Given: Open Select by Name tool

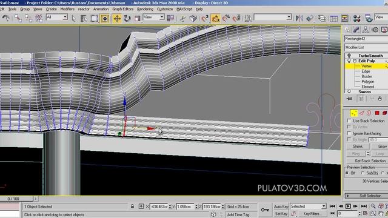Looking at the screenshot, I should click(x=84, y=19).
